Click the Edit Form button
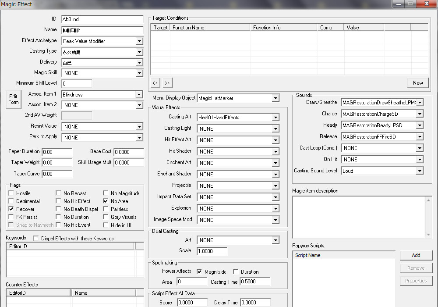 click(14, 99)
